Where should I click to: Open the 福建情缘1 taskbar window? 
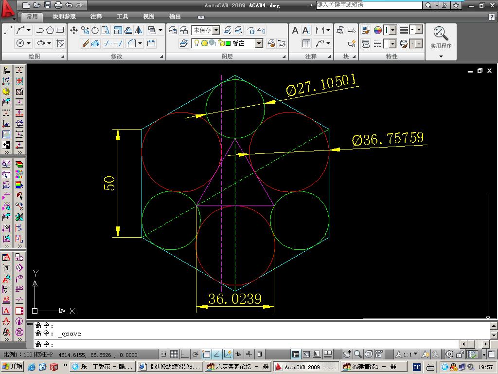pos(374,367)
